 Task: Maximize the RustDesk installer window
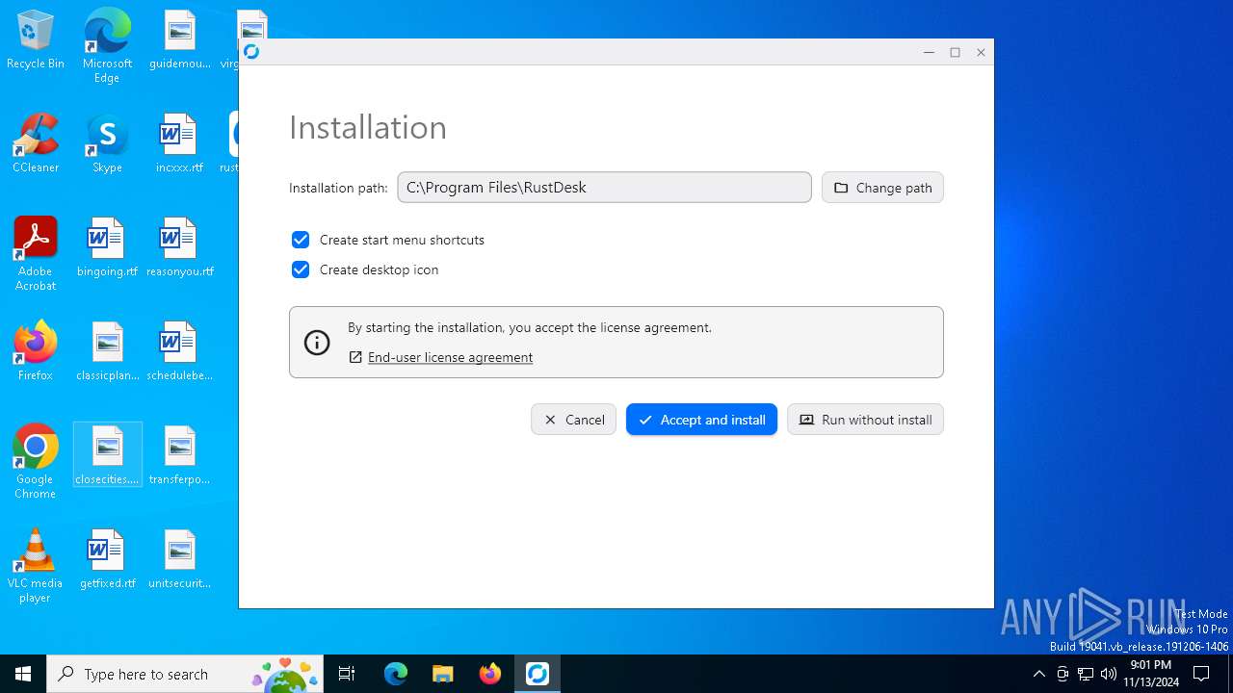click(x=955, y=52)
